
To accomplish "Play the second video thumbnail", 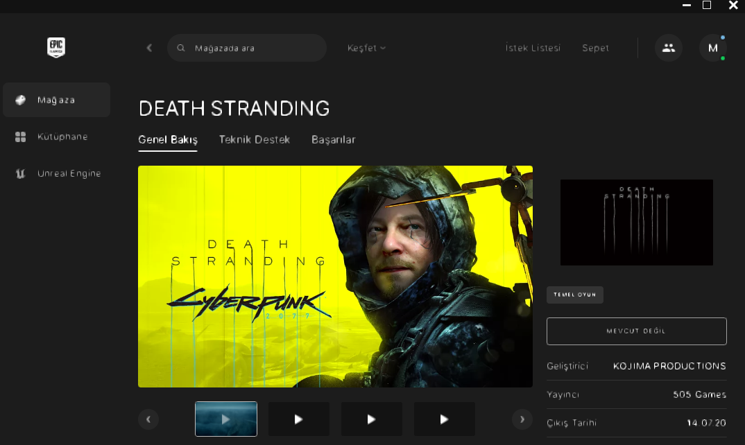I will [x=299, y=419].
